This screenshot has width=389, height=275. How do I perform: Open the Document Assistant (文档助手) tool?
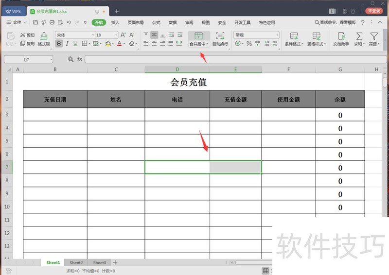point(341,39)
